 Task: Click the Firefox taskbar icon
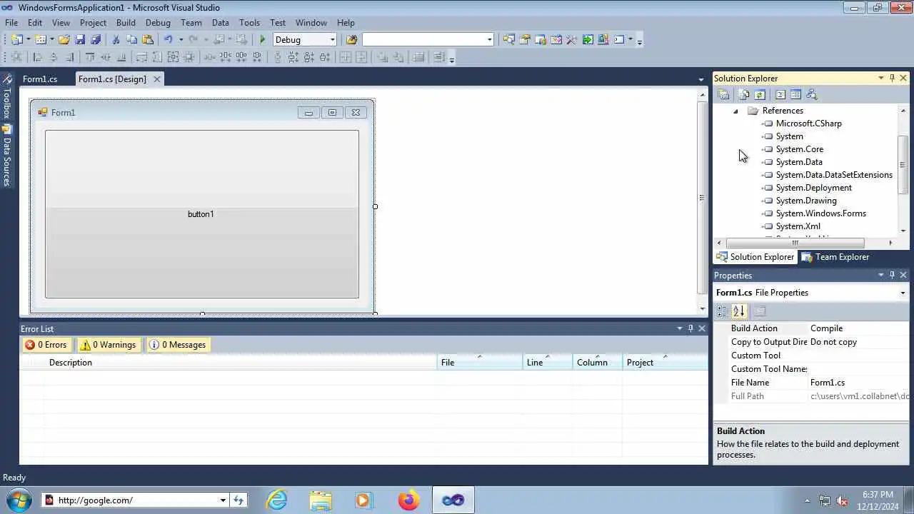pos(409,500)
